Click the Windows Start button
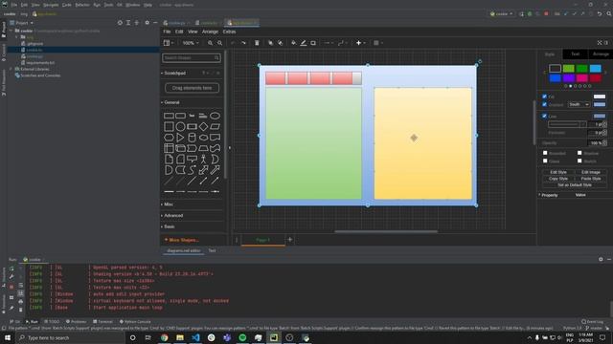This screenshot has height=344, width=613. 8,337
